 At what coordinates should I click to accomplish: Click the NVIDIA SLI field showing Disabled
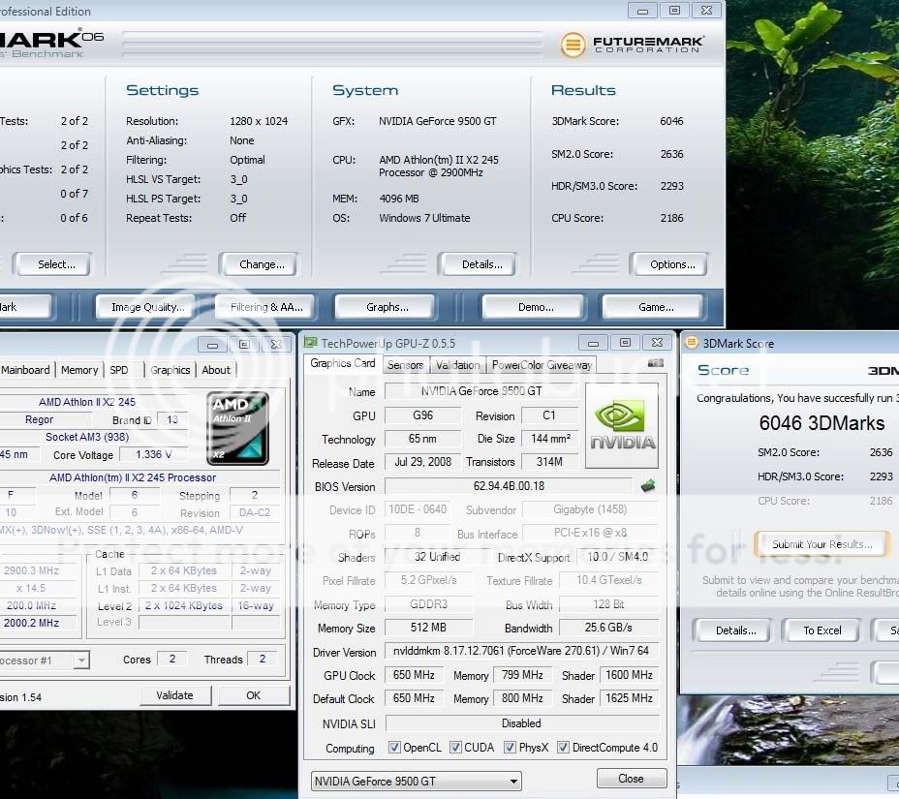pyautogui.click(x=522, y=723)
